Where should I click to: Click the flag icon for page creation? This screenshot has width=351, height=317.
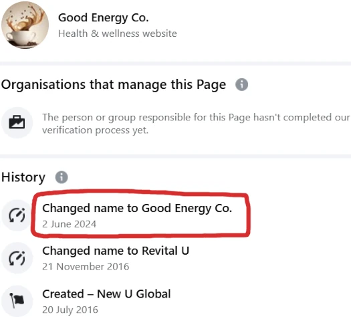pyautogui.click(x=17, y=301)
